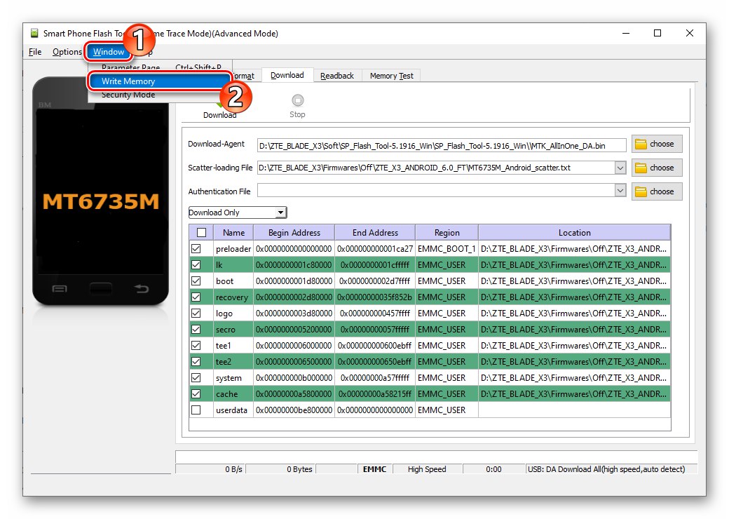
Task: Uncheck the logo partition checkbox
Action: (196, 314)
